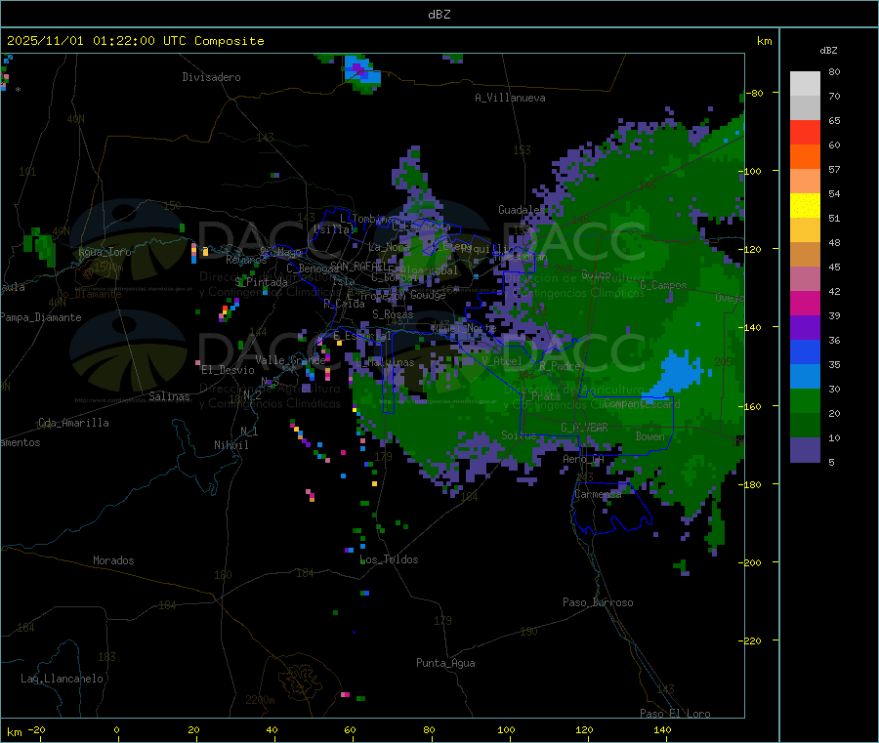The image size is (879, 743).
Task: Click the Bowen map label
Action: click(650, 436)
